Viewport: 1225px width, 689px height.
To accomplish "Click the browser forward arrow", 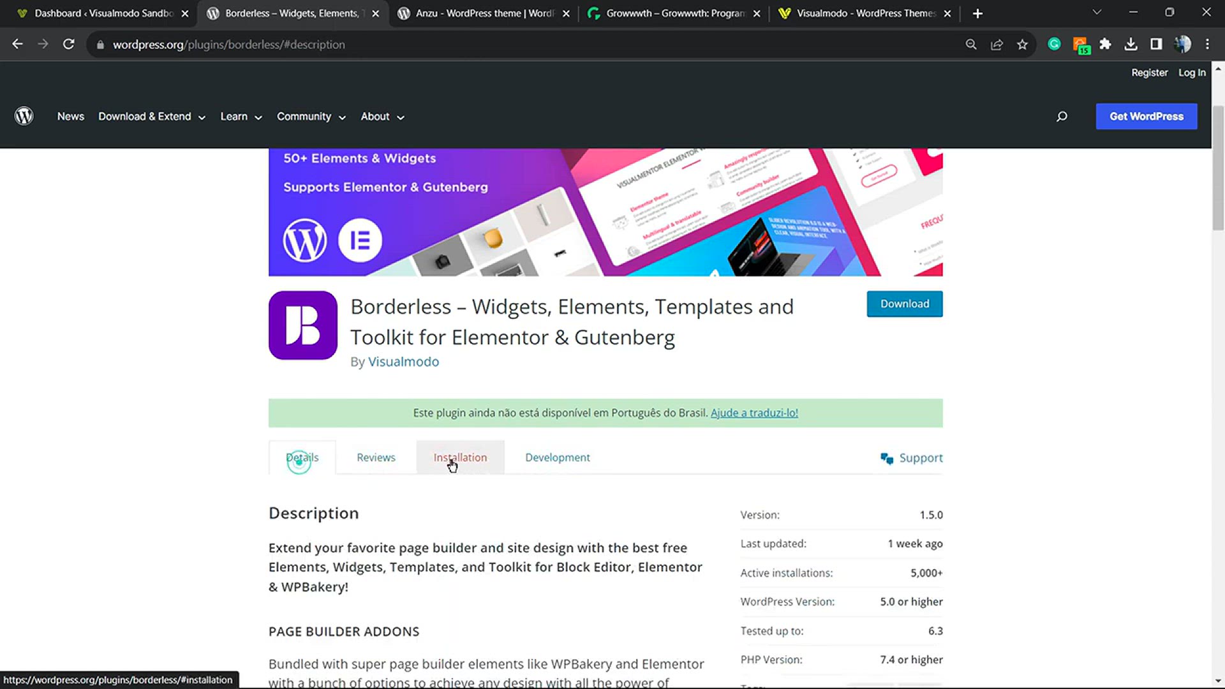I will point(43,44).
